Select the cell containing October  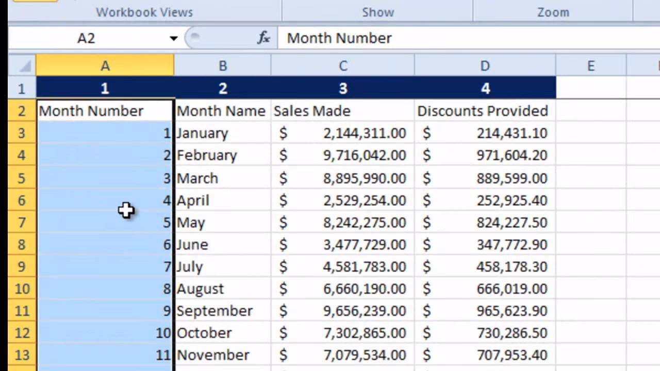204,332
